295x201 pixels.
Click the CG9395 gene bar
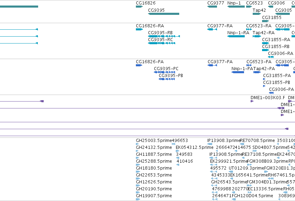(164, 14)
